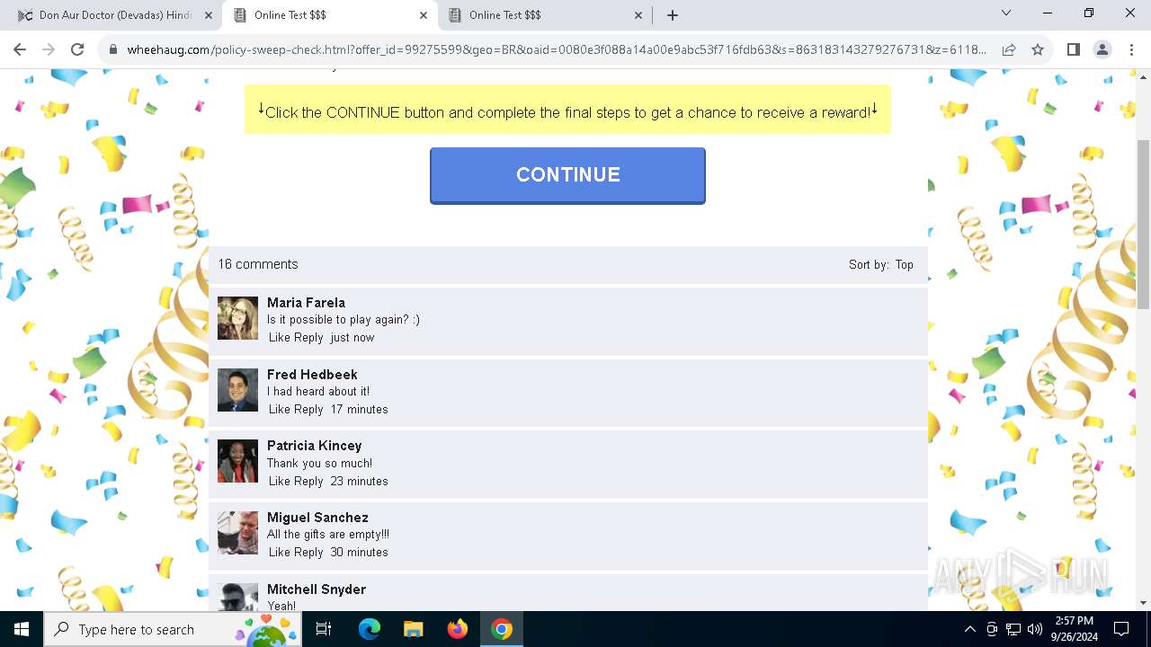The height and width of the screenshot is (647, 1151).
Task: Open the Windows notification center
Action: 1121,629
